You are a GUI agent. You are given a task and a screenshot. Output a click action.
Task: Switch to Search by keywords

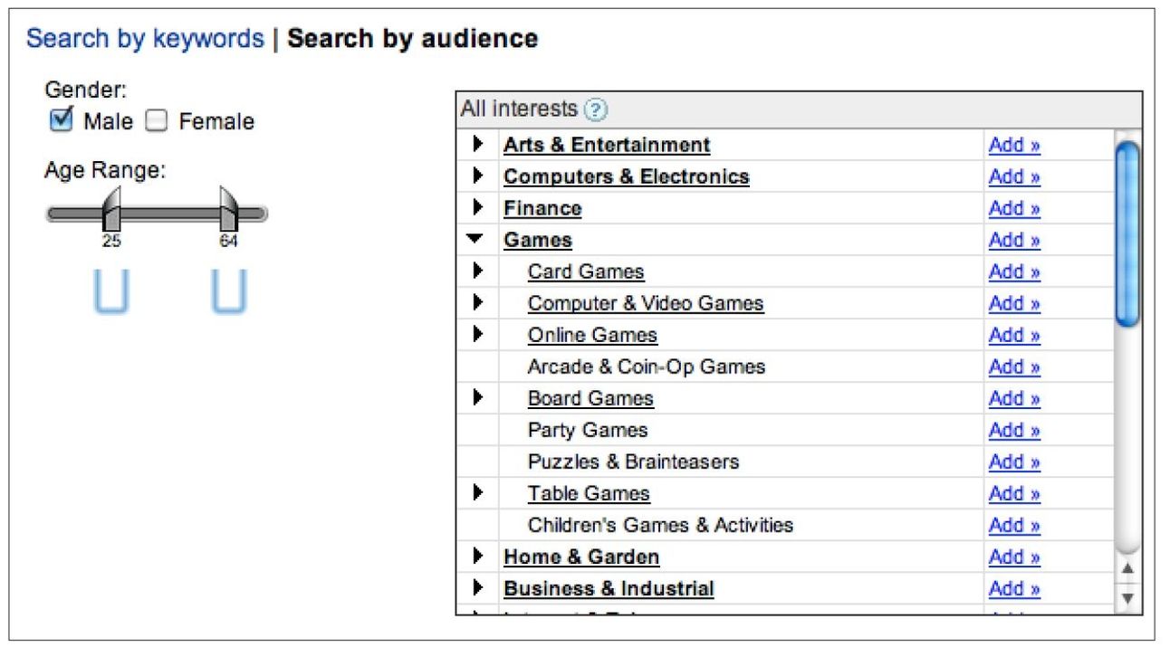[x=145, y=39]
